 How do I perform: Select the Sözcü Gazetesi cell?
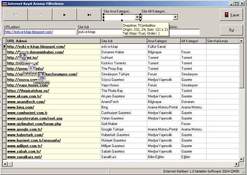tap(124, 80)
